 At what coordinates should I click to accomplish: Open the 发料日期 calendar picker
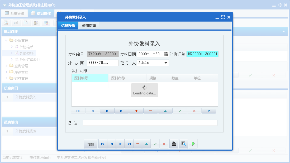click(x=165, y=54)
